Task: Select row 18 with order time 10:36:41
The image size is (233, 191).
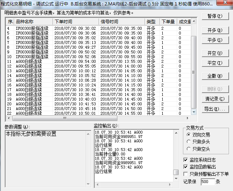Action: point(98,94)
